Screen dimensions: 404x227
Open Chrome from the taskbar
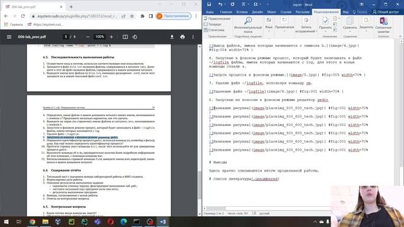(x=32, y=221)
